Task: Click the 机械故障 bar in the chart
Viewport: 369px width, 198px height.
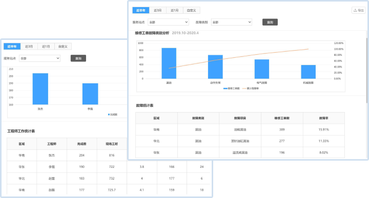Action: tap(309, 72)
